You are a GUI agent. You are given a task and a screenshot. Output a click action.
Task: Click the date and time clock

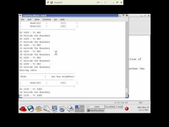pos(143,109)
